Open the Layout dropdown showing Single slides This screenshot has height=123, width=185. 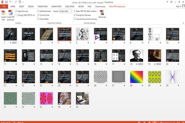pyautogui.click(x=66, y=11)
